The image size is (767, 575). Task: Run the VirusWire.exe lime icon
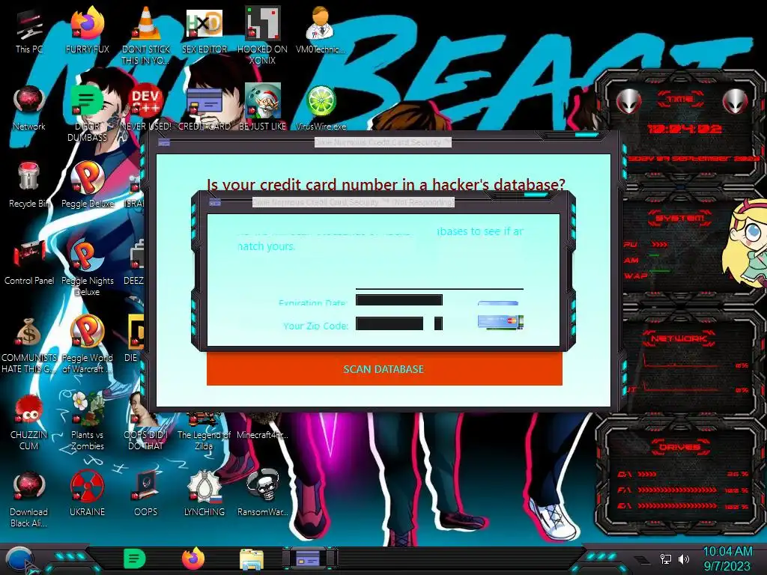pyautogui.click(x=321, y=108)
